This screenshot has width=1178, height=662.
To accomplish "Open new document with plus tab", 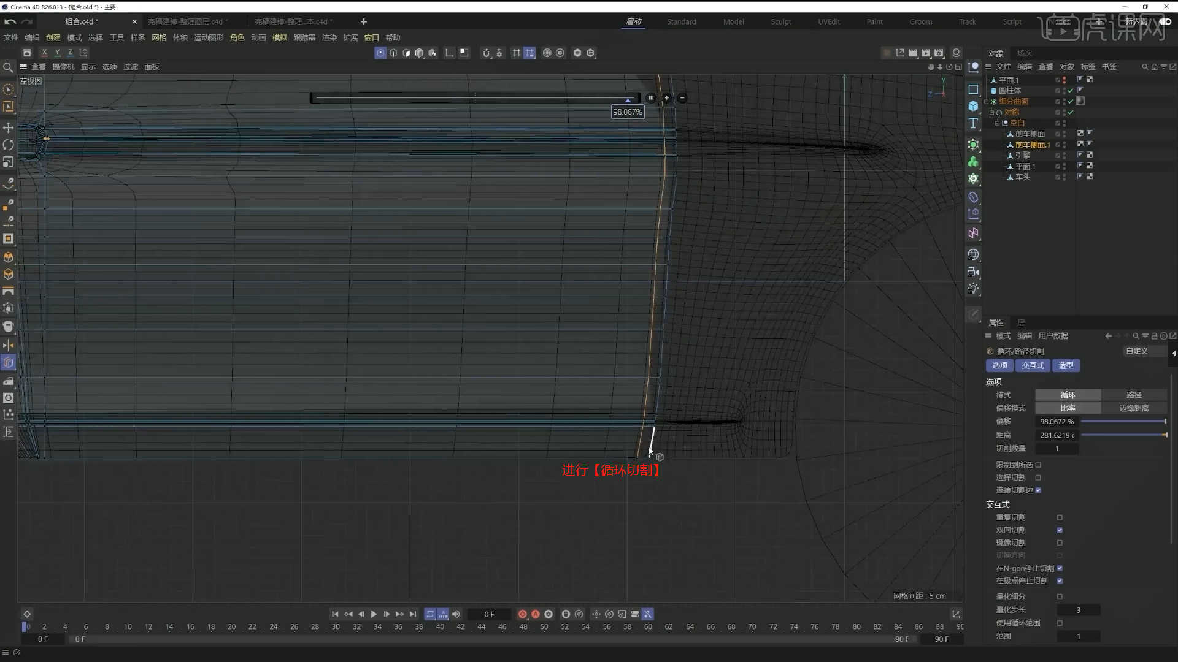I will click(x=363, y=21).
